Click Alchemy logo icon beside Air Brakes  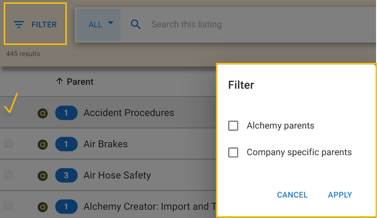43,144
